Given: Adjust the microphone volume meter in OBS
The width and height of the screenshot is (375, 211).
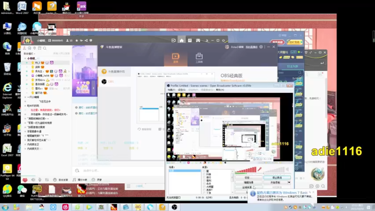Looking at the screenshot, I should point(246,170).
